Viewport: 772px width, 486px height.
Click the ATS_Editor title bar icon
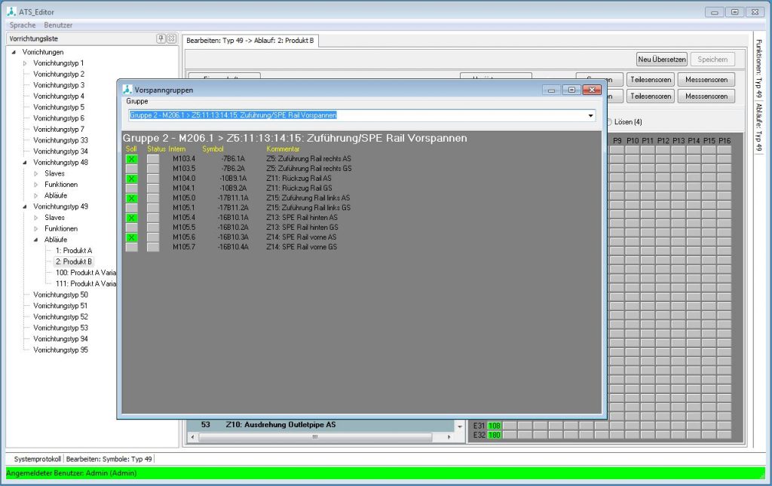11,12
